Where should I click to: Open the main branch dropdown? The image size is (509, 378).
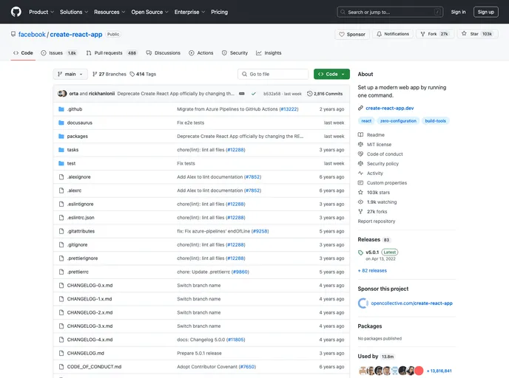70,74
